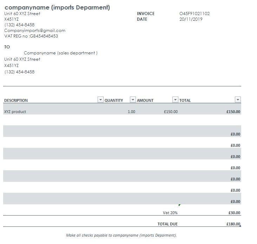Click the 'XYZ product' description cell

15,112
